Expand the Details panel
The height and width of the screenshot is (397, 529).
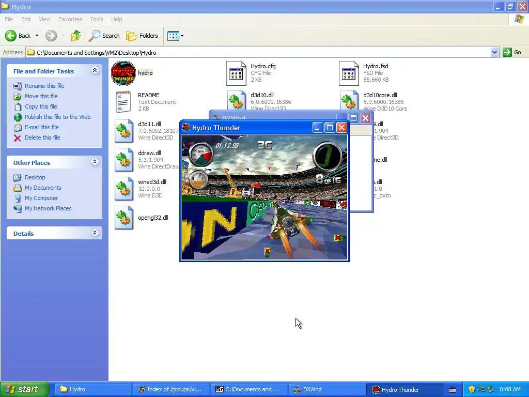95,233
